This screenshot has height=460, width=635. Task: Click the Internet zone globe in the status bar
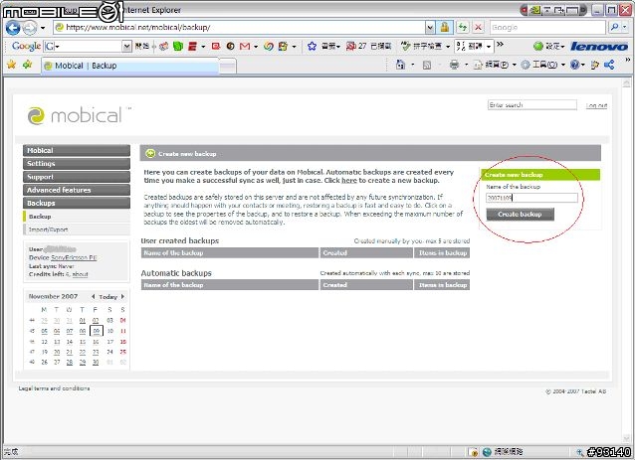click(487, 452)
